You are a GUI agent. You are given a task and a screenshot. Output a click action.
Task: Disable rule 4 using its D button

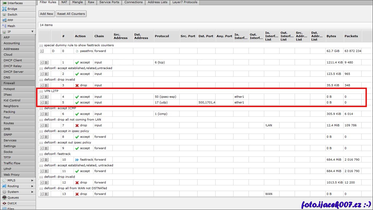coord(46,97)
